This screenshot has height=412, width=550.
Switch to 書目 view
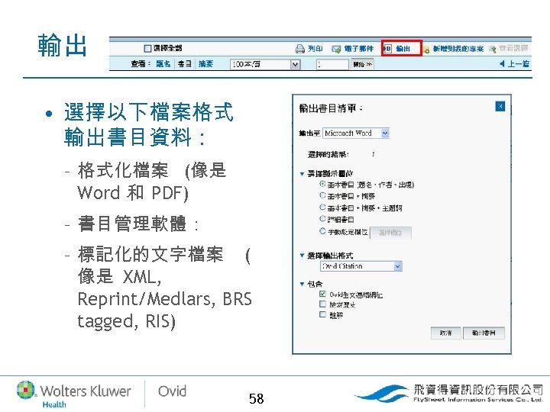[x=185, y=64]
